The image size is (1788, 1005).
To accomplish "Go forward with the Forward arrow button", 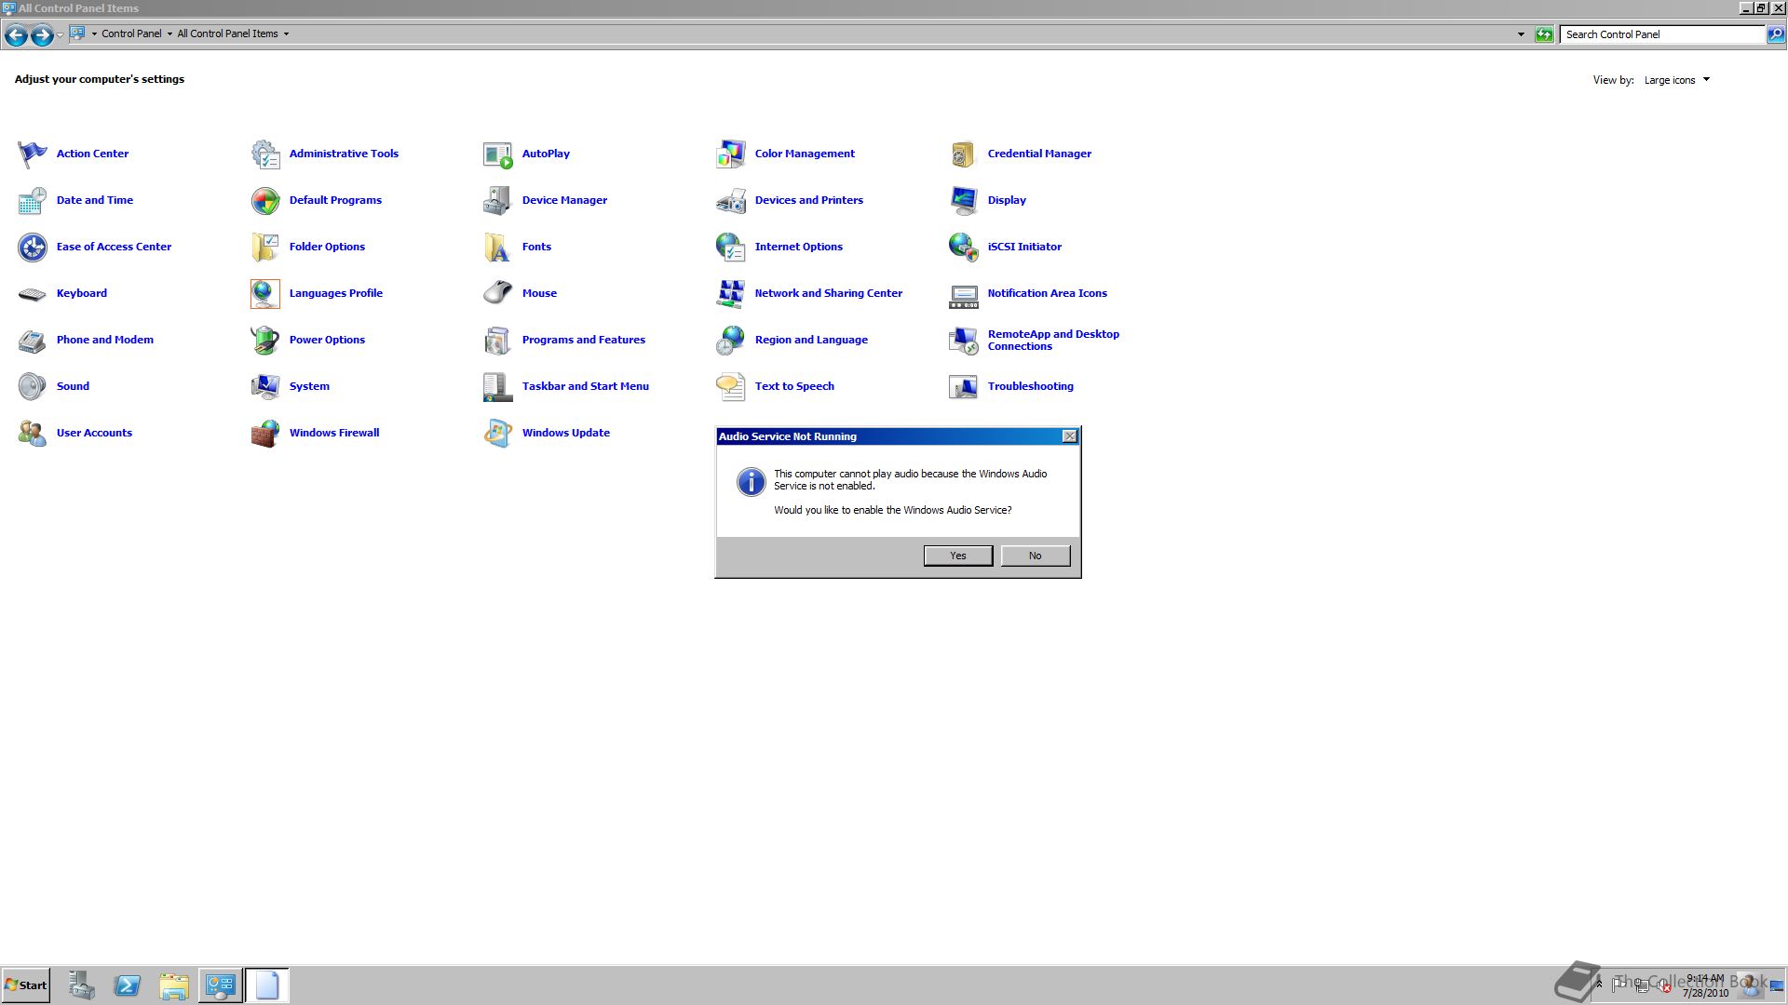I will (42, 35).
